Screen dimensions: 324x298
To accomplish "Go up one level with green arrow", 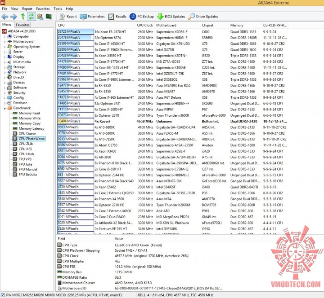I will click(x=23, y=17).
